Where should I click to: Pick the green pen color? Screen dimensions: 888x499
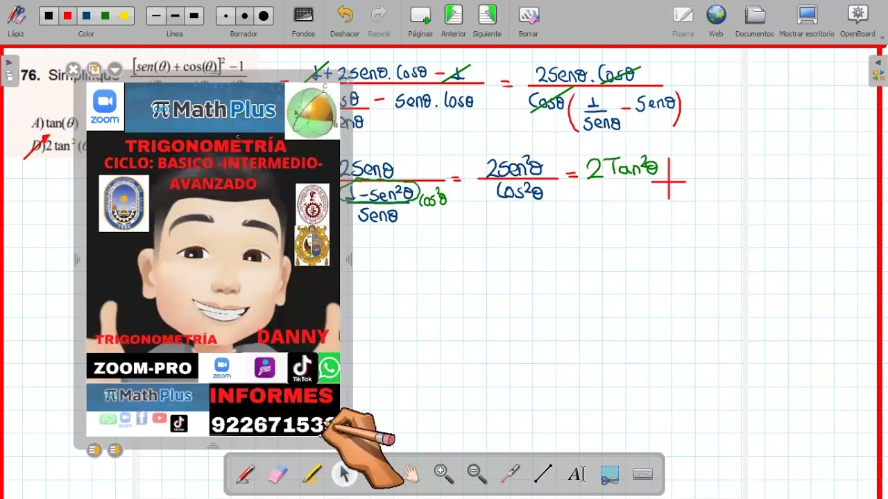(105, 16)
